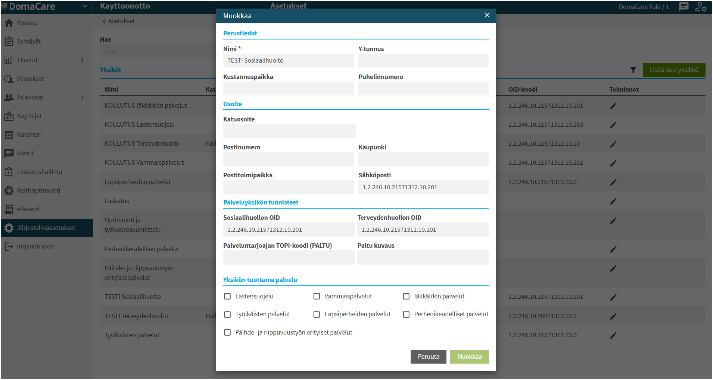Click the filter funnel icon
The image size is (713, 380).
(633, 70)
